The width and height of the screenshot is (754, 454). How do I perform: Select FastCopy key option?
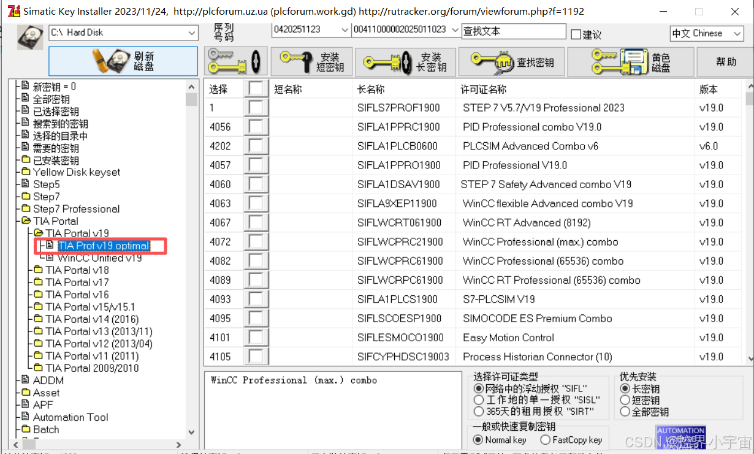[x=545, y=440]
